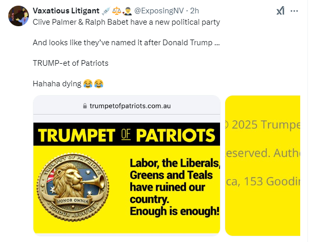
Task: Click the lion trumpet coin emblem
Action: pyautogui.click(x=73, y=187)
